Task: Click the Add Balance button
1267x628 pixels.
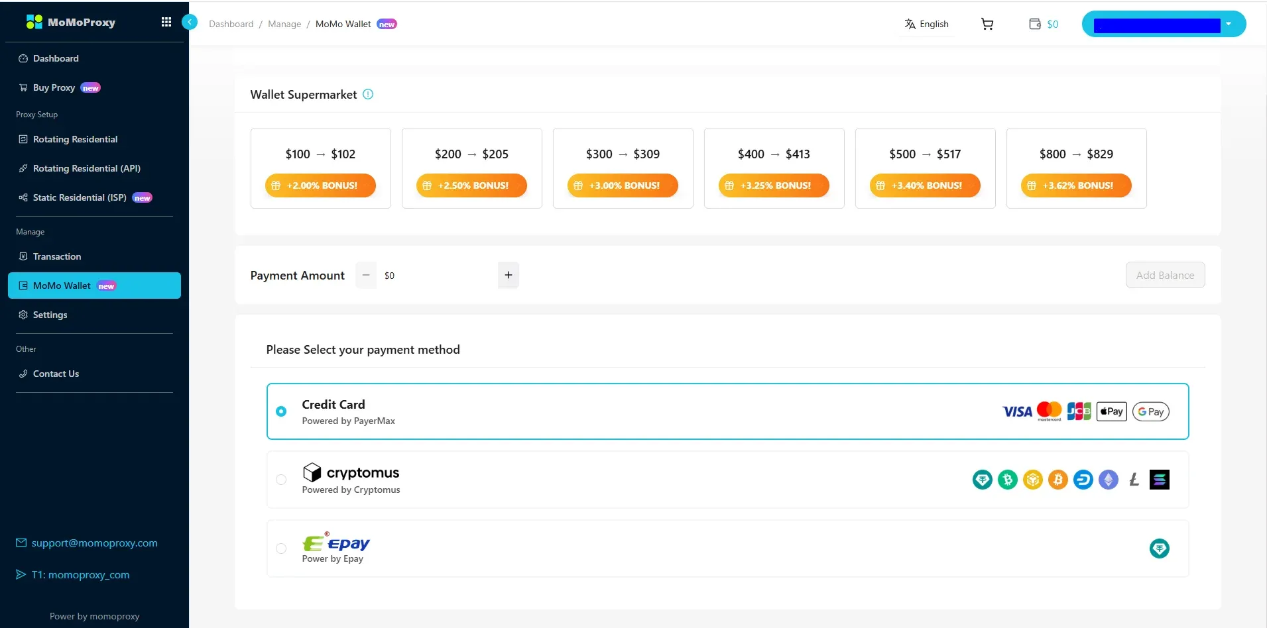Action: point(1164,274)
